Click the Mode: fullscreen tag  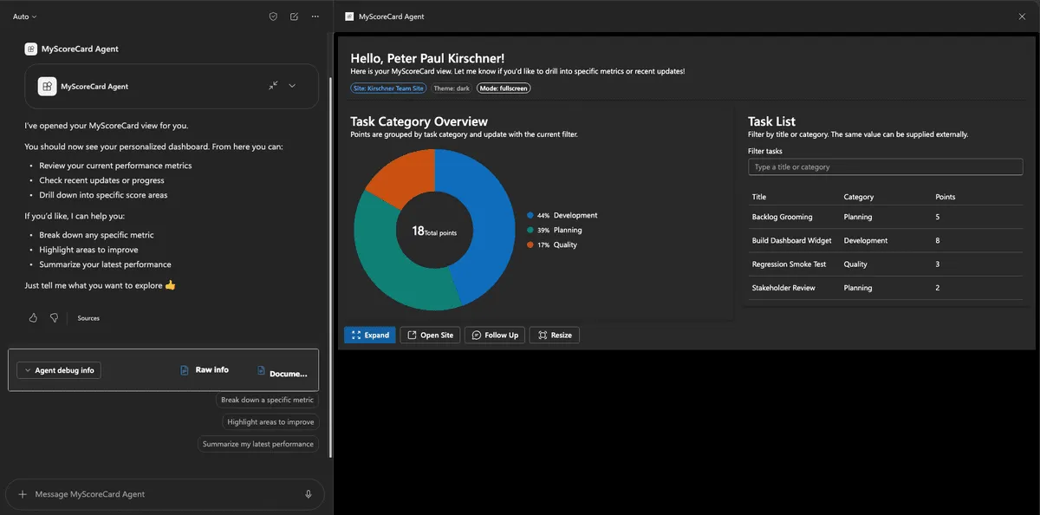[504, 88]
